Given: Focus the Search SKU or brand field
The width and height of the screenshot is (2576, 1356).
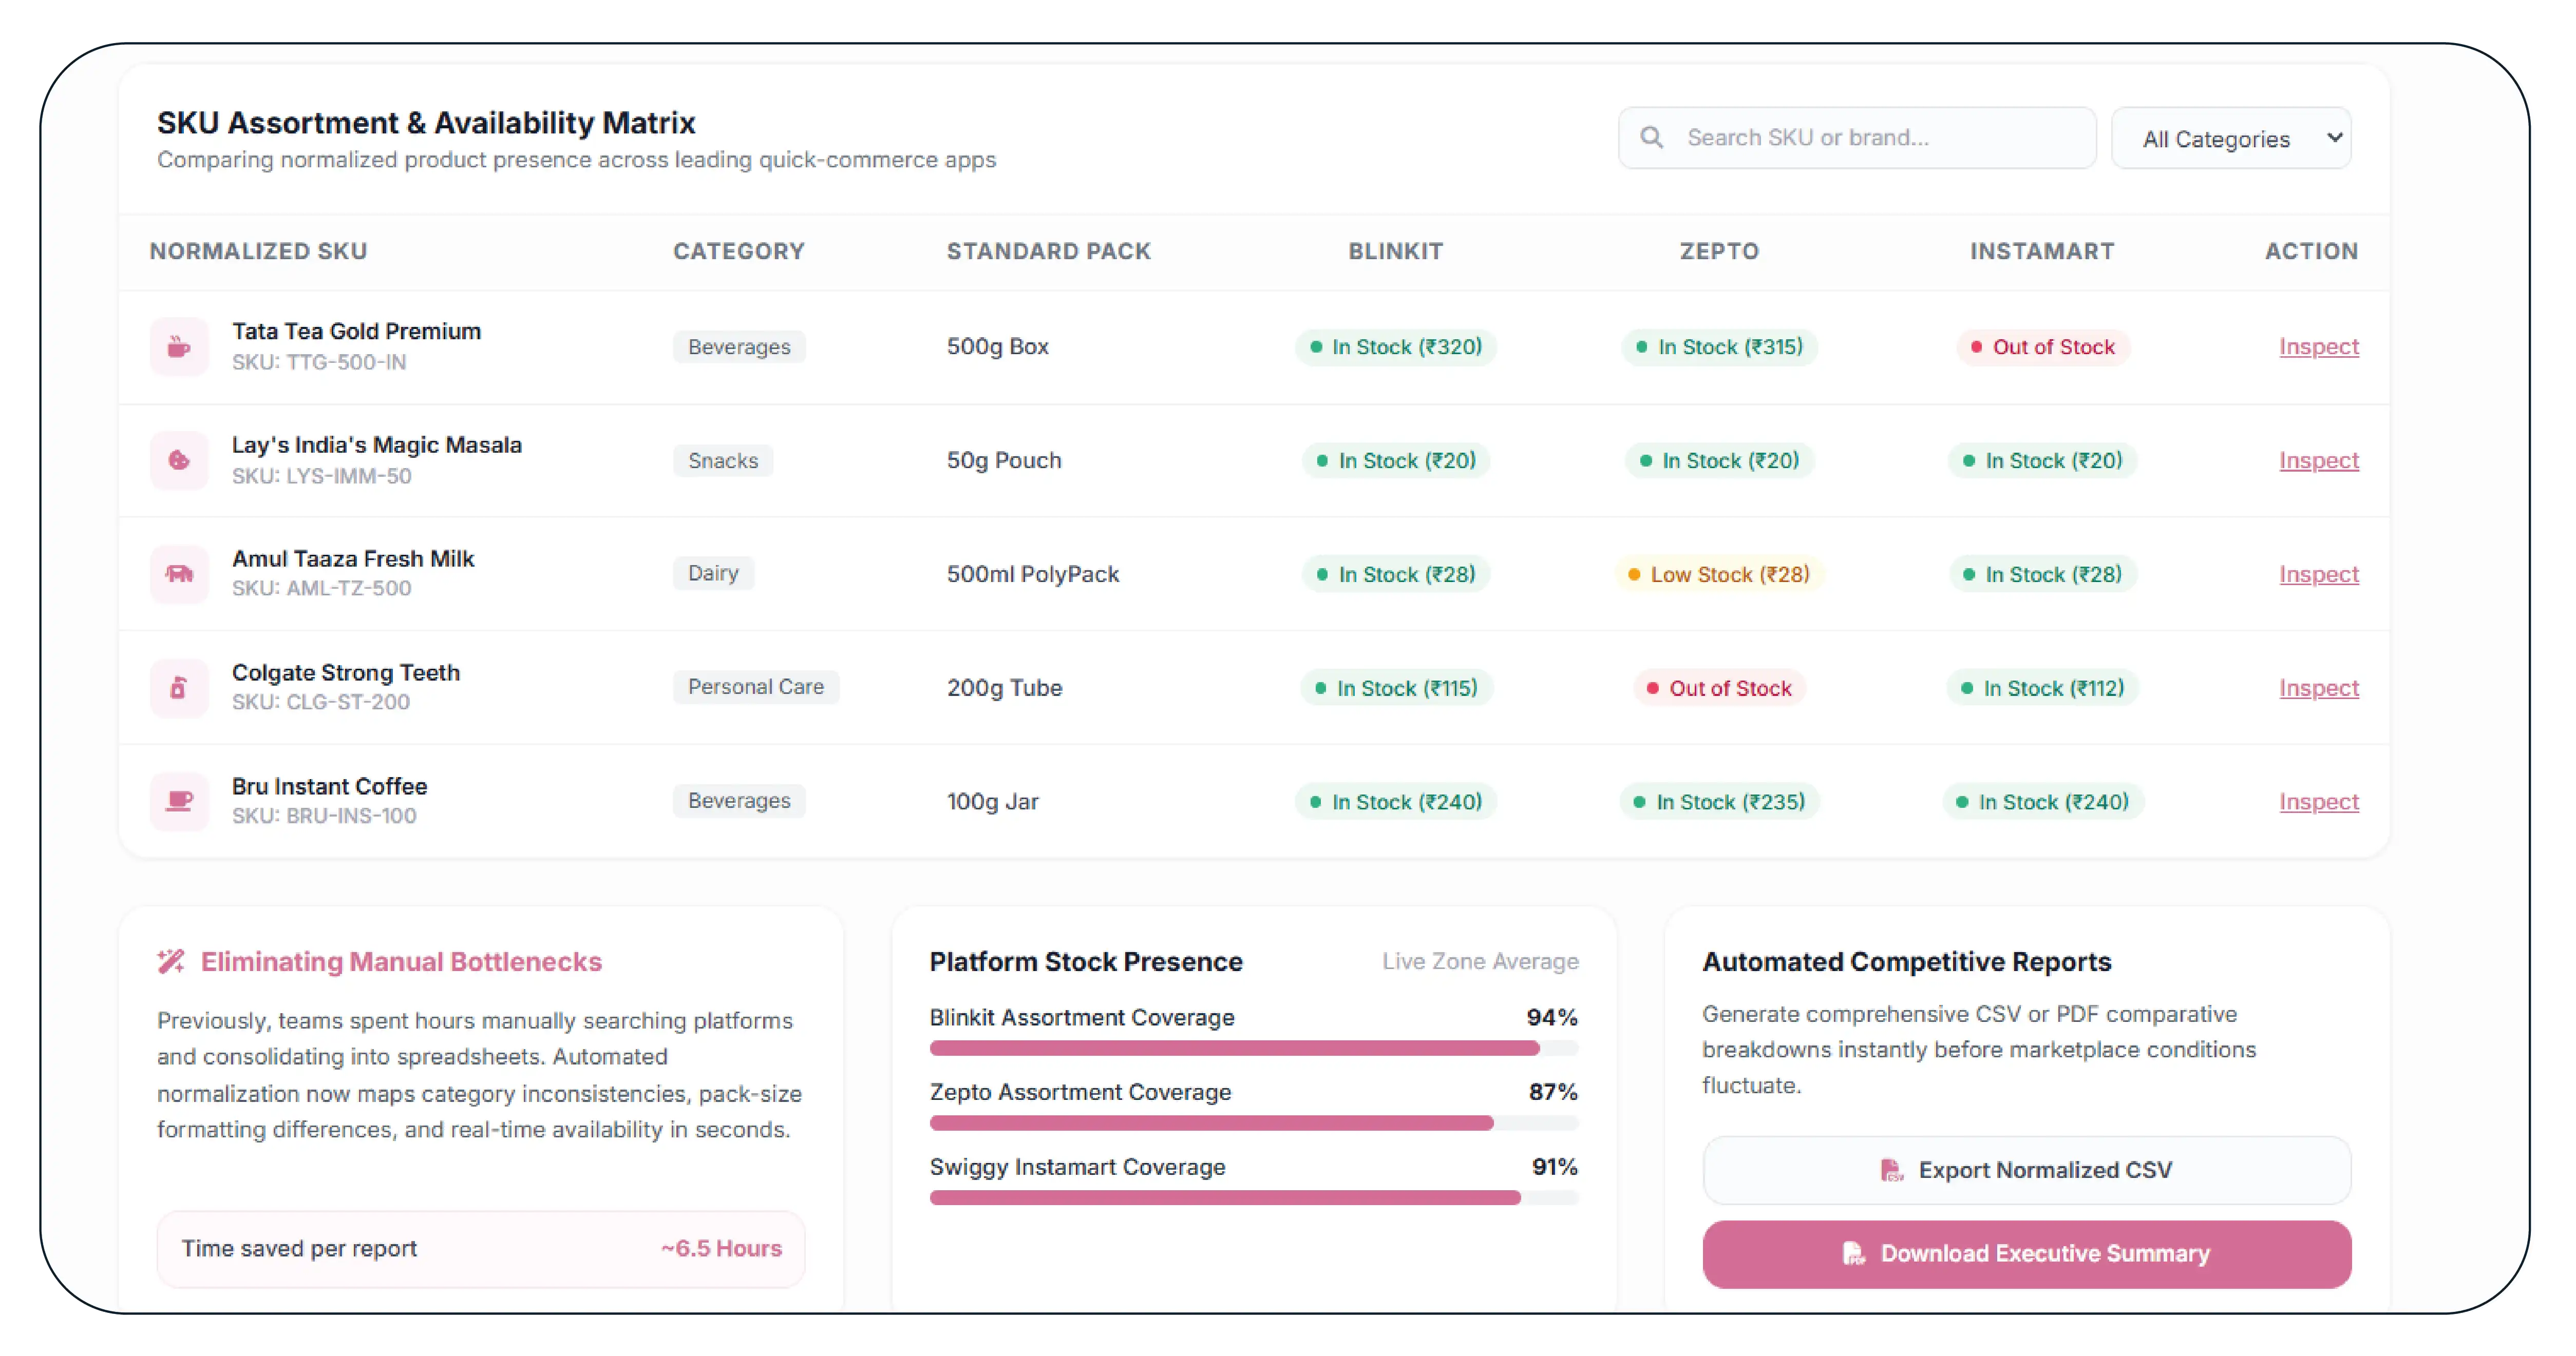Looking at the screenshot, I should [x=1857, y=138].
